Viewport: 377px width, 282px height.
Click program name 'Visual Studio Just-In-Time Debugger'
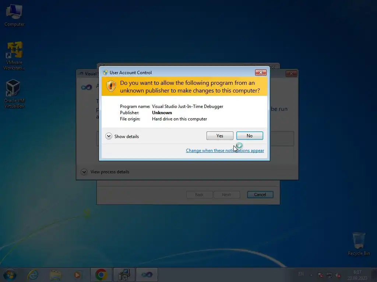point(187,106)
